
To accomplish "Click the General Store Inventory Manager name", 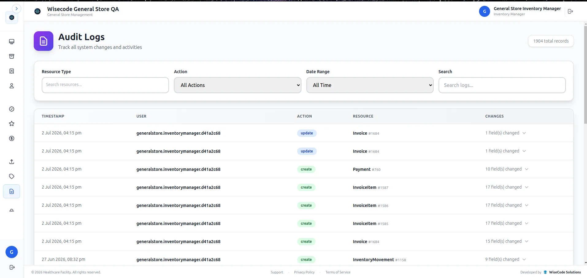I will [x=527, y=9].
